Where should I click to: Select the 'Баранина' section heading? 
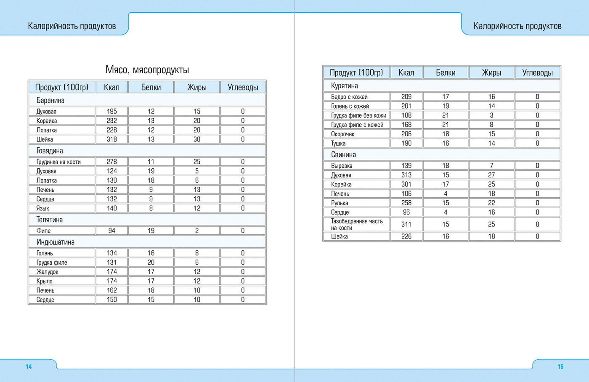(50, 101)
